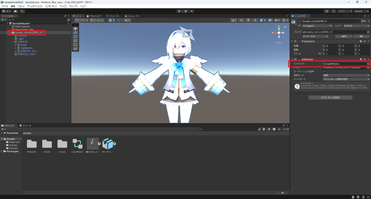Toggle Animator component enabled checkbox
Image resolution: width=371 pixels, height=199 pixels.
299,59
